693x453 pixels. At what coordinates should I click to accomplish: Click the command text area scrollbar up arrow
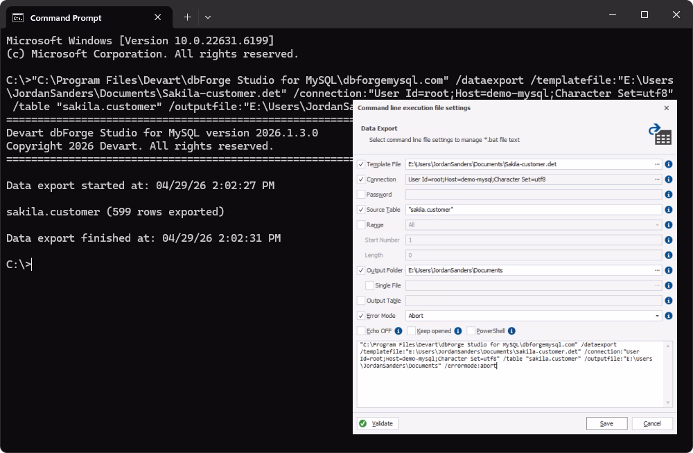668,346
